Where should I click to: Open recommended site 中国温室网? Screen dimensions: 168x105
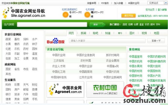pyautogui.click(x=136, y=57)
